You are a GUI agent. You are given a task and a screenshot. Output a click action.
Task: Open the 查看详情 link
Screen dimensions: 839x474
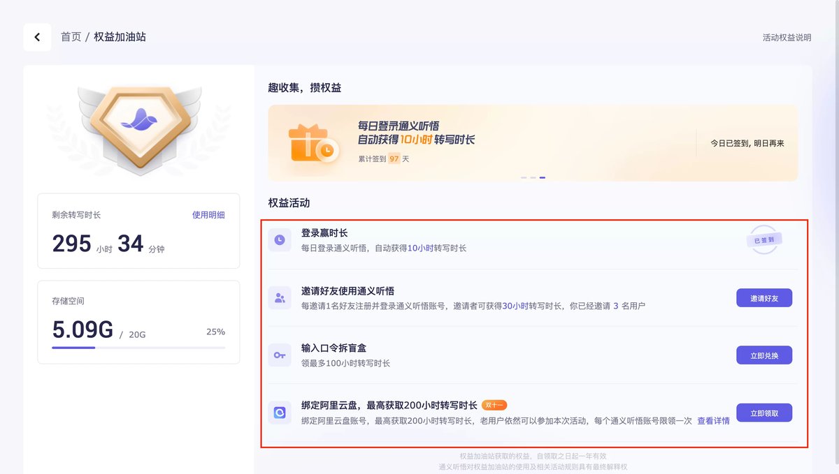coord(713,421)
